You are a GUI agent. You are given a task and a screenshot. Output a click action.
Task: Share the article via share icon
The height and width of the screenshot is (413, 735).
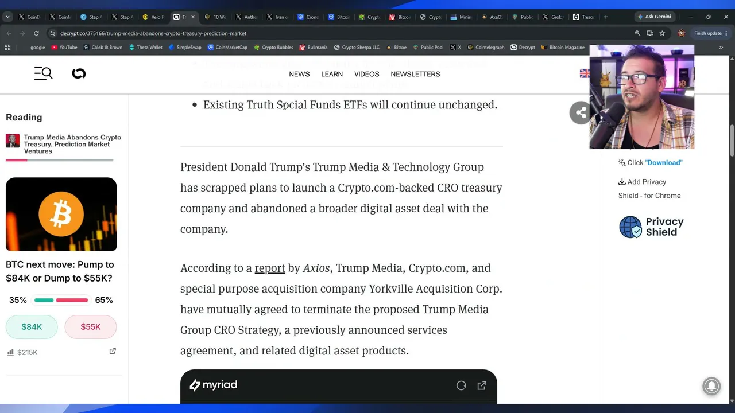[x=581, y=112]
